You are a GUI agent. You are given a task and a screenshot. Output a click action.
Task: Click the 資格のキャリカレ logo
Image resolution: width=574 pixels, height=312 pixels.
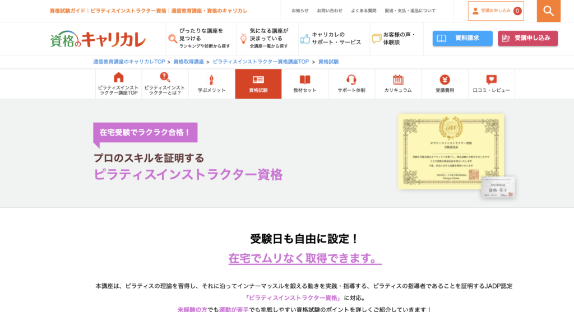tap(98, 39)
